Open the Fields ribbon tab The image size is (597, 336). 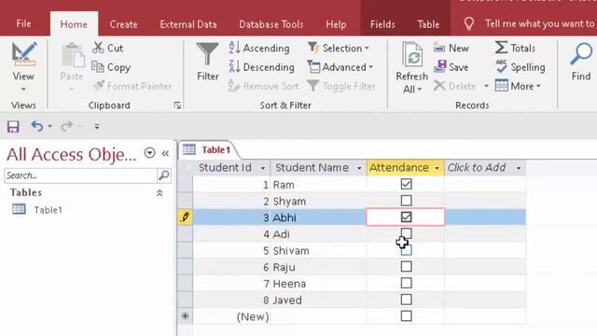pos(382,24)
